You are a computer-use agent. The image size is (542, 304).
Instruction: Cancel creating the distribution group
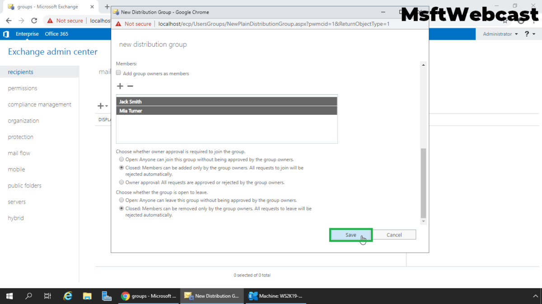coord(394,235)
